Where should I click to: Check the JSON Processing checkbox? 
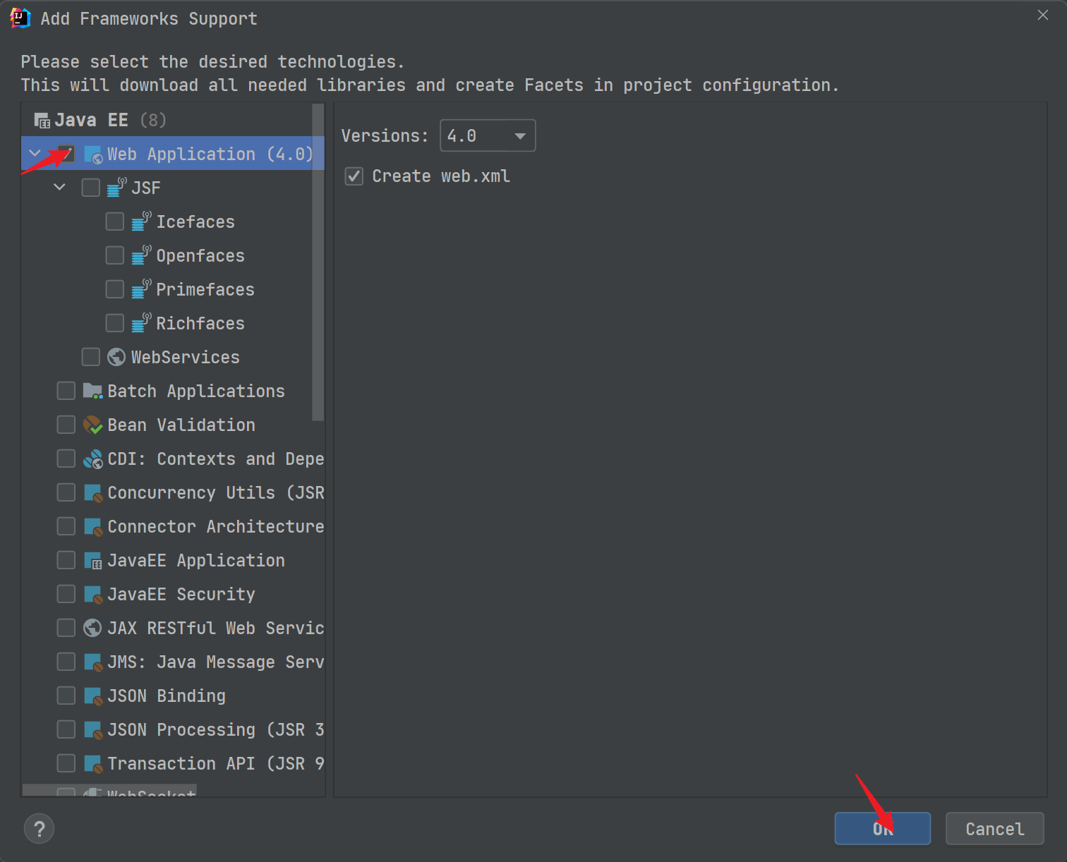[66, 729]
